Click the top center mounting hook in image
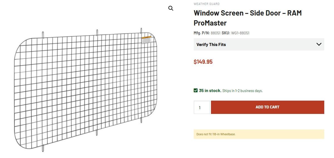This screenshot has width=334, height=158. point(97,32)
